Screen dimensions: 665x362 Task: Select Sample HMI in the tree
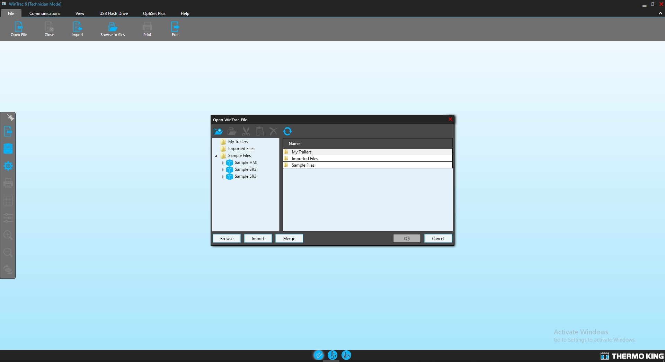tap(246, 162)
